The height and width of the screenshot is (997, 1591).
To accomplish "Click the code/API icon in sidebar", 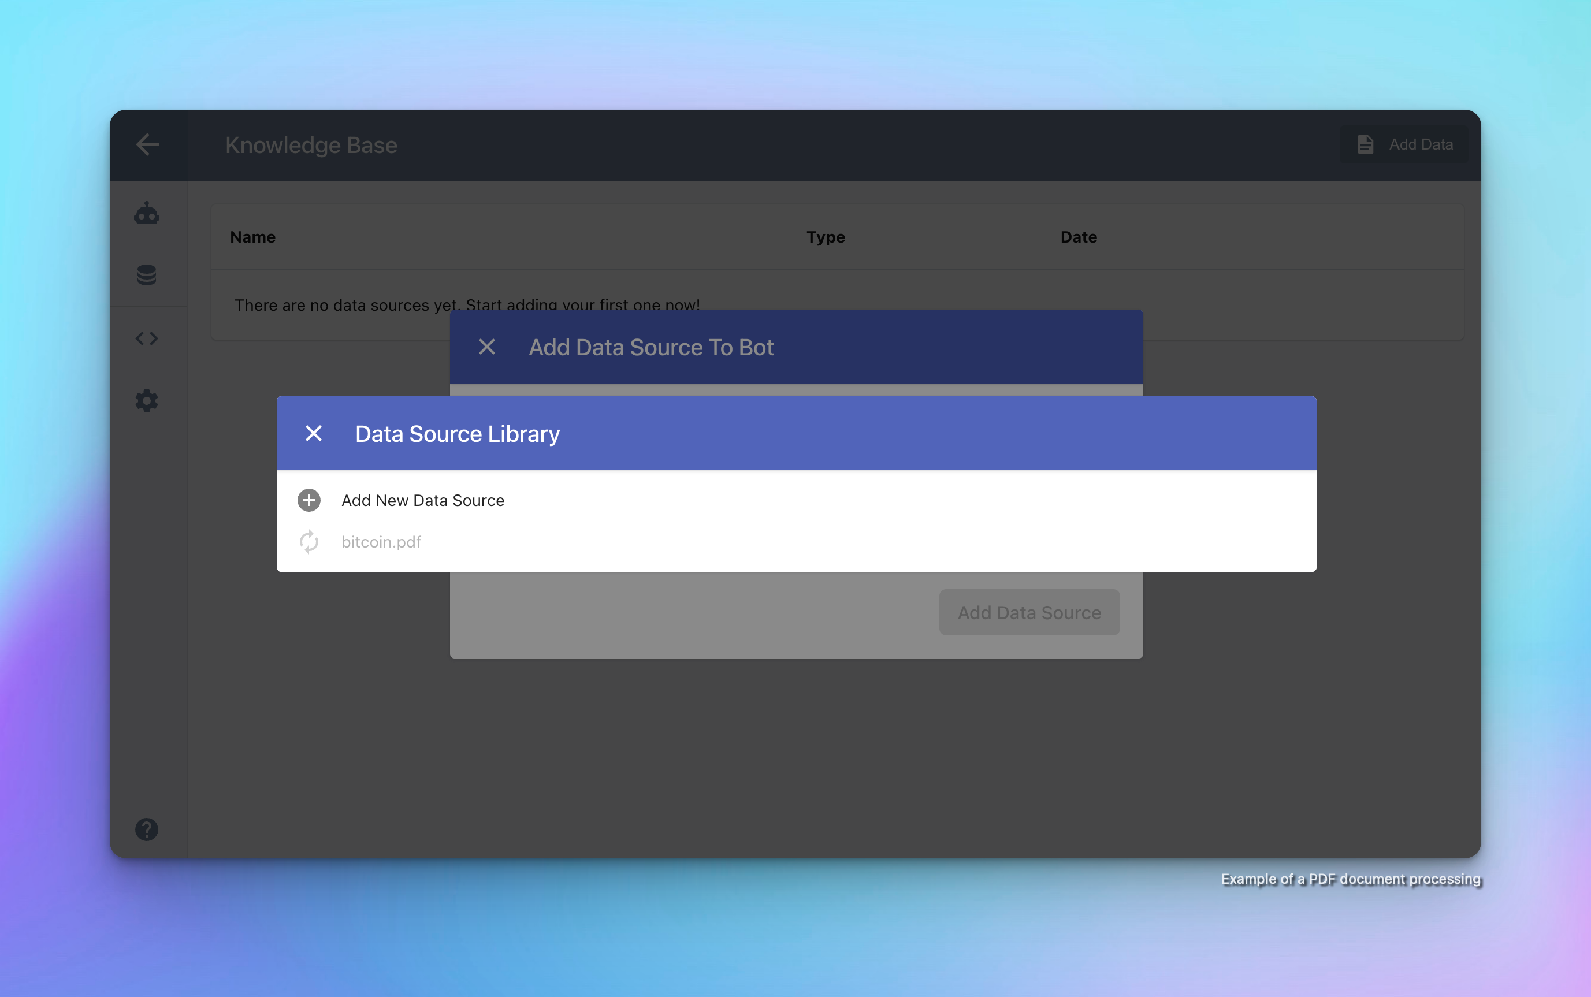I will [x=147, y=338].
